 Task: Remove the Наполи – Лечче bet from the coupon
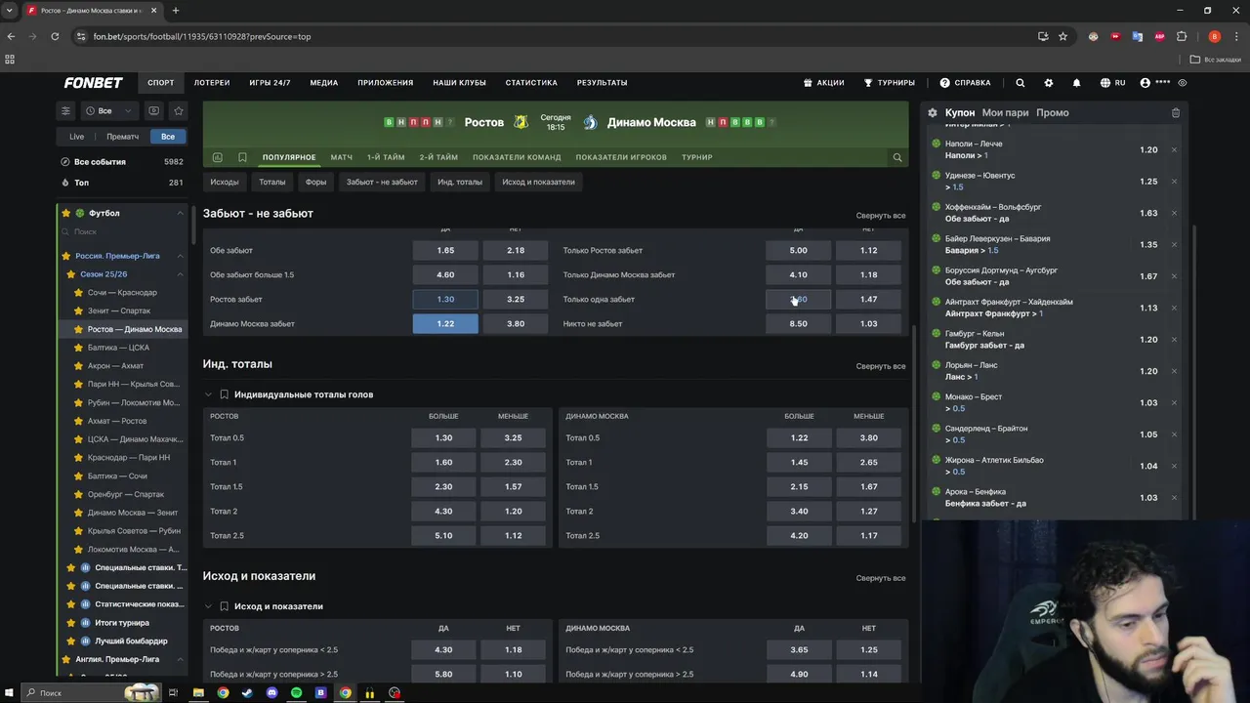(x=1174, y=149)
